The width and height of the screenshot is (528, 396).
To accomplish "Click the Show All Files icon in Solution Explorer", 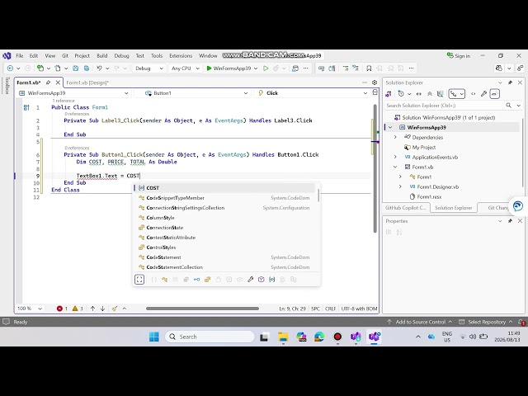I will click(440, 94).
